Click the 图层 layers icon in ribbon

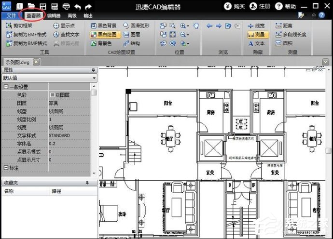(x=131, y=35)
